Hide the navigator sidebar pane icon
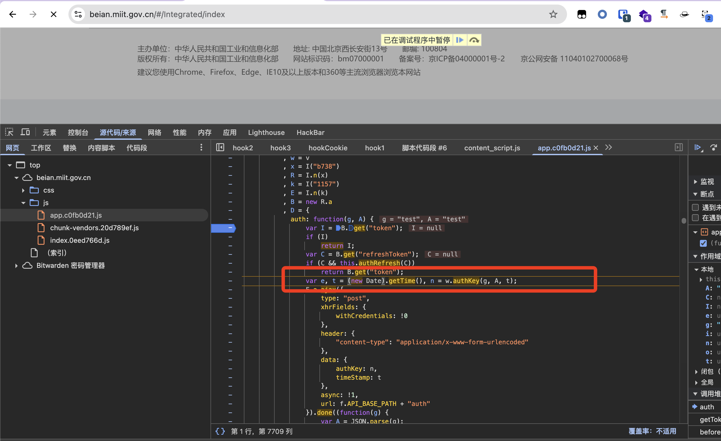This screenshot has width=721, height=441. click(220, 147)
